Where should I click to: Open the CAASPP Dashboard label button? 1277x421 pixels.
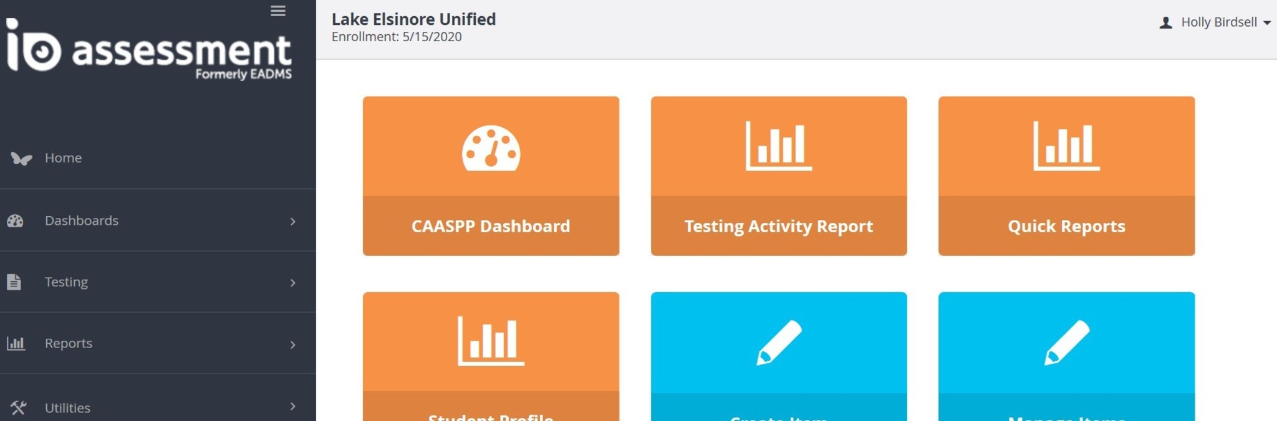coord(491,226)
